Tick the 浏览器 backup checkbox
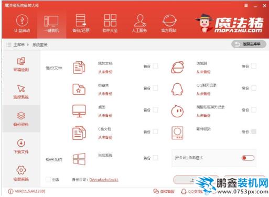The height and width of the screenshot is (197, 269). click(x=254, y=66)
